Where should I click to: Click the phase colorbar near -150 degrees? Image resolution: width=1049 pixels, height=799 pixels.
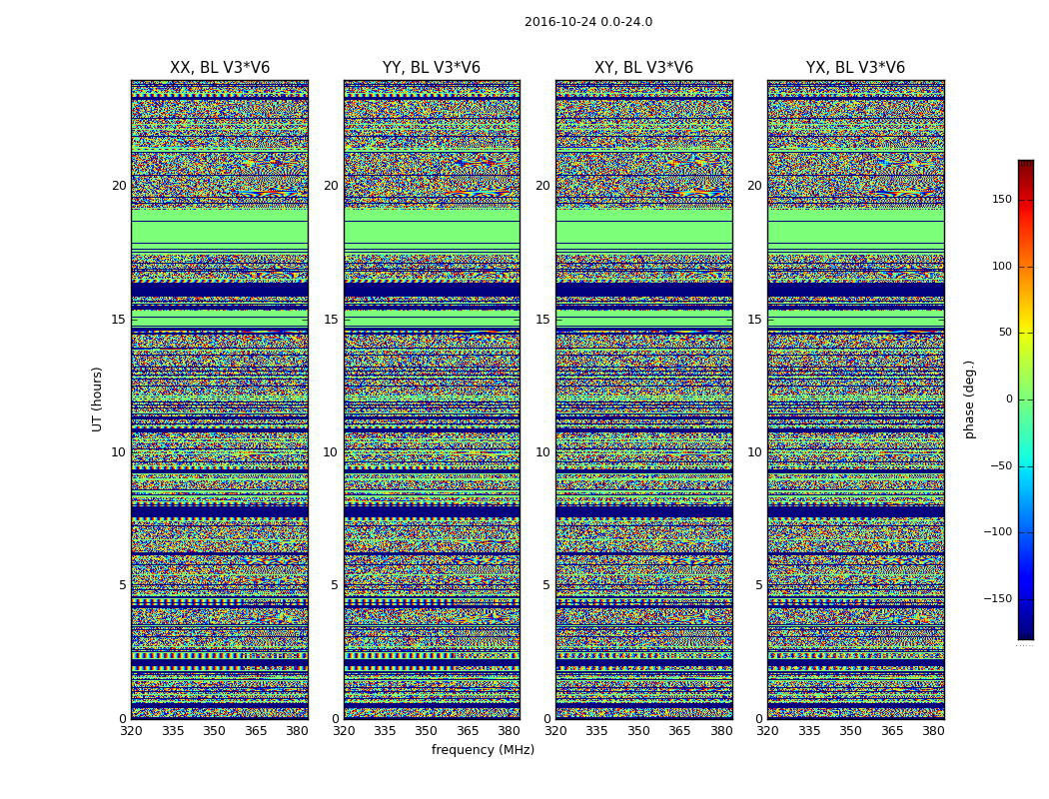[x=1026, y=599]
